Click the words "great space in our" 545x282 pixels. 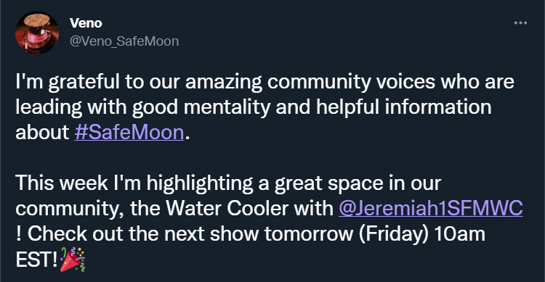(x=358, y=183)
